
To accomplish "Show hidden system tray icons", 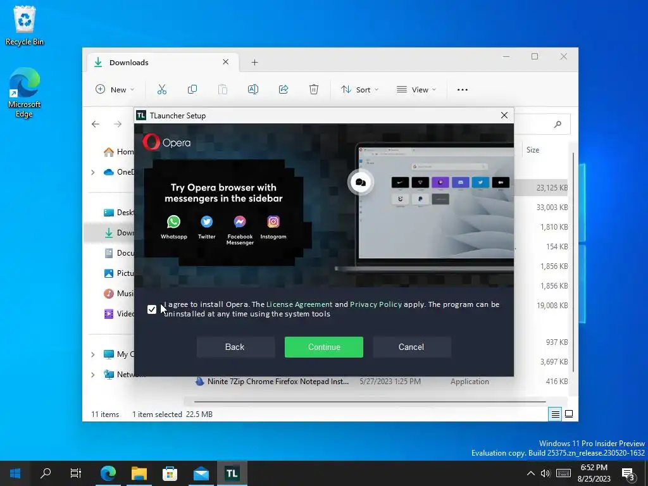I will point(531,473).
